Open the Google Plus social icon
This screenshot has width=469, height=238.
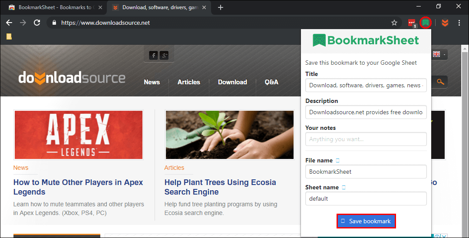click(x=164, y=55)
